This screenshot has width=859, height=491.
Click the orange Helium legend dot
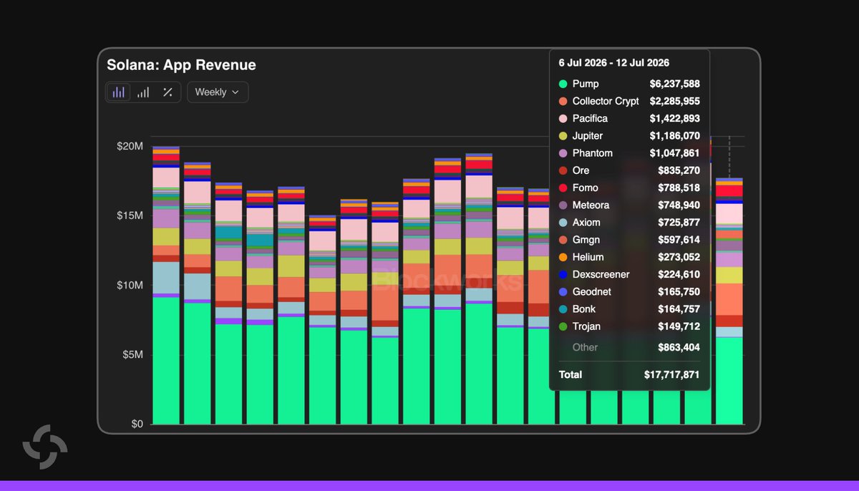(563, 257)
